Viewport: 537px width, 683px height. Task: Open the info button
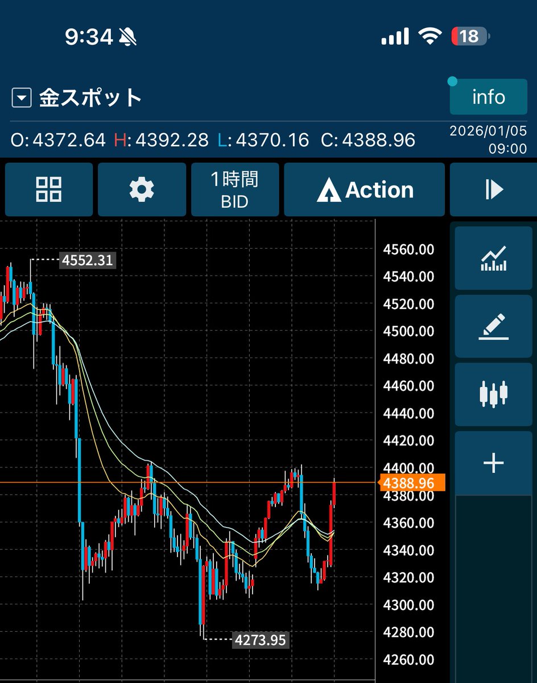(489, 97)
